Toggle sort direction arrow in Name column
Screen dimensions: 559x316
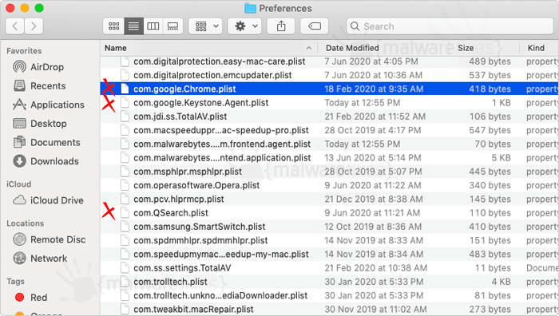[x=309, y=48]
